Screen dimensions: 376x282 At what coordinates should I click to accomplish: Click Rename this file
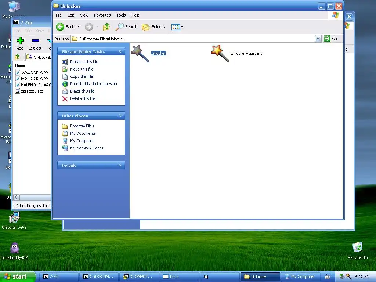click(x=84, y=62)
